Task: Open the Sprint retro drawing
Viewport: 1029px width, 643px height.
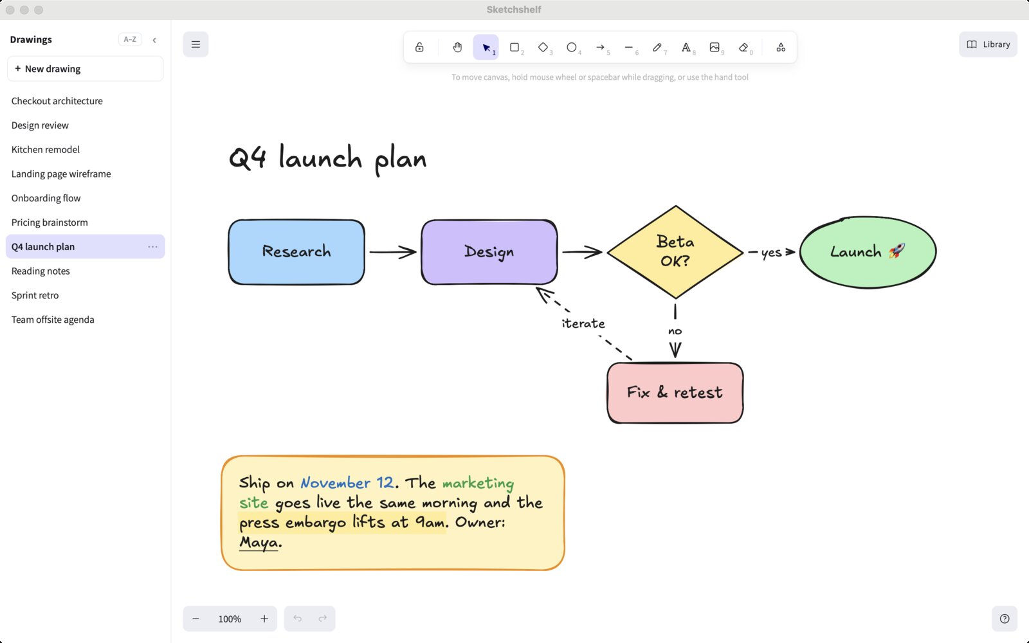Action: coord(86,295)
